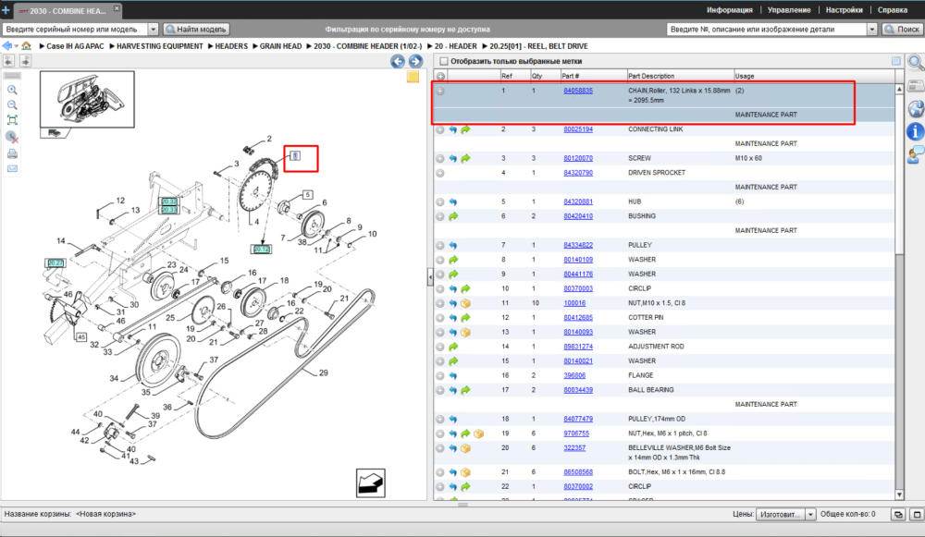Click the big exit arrow icon under diagram
This screenshot has height=537, width=925.
(371, 482)
